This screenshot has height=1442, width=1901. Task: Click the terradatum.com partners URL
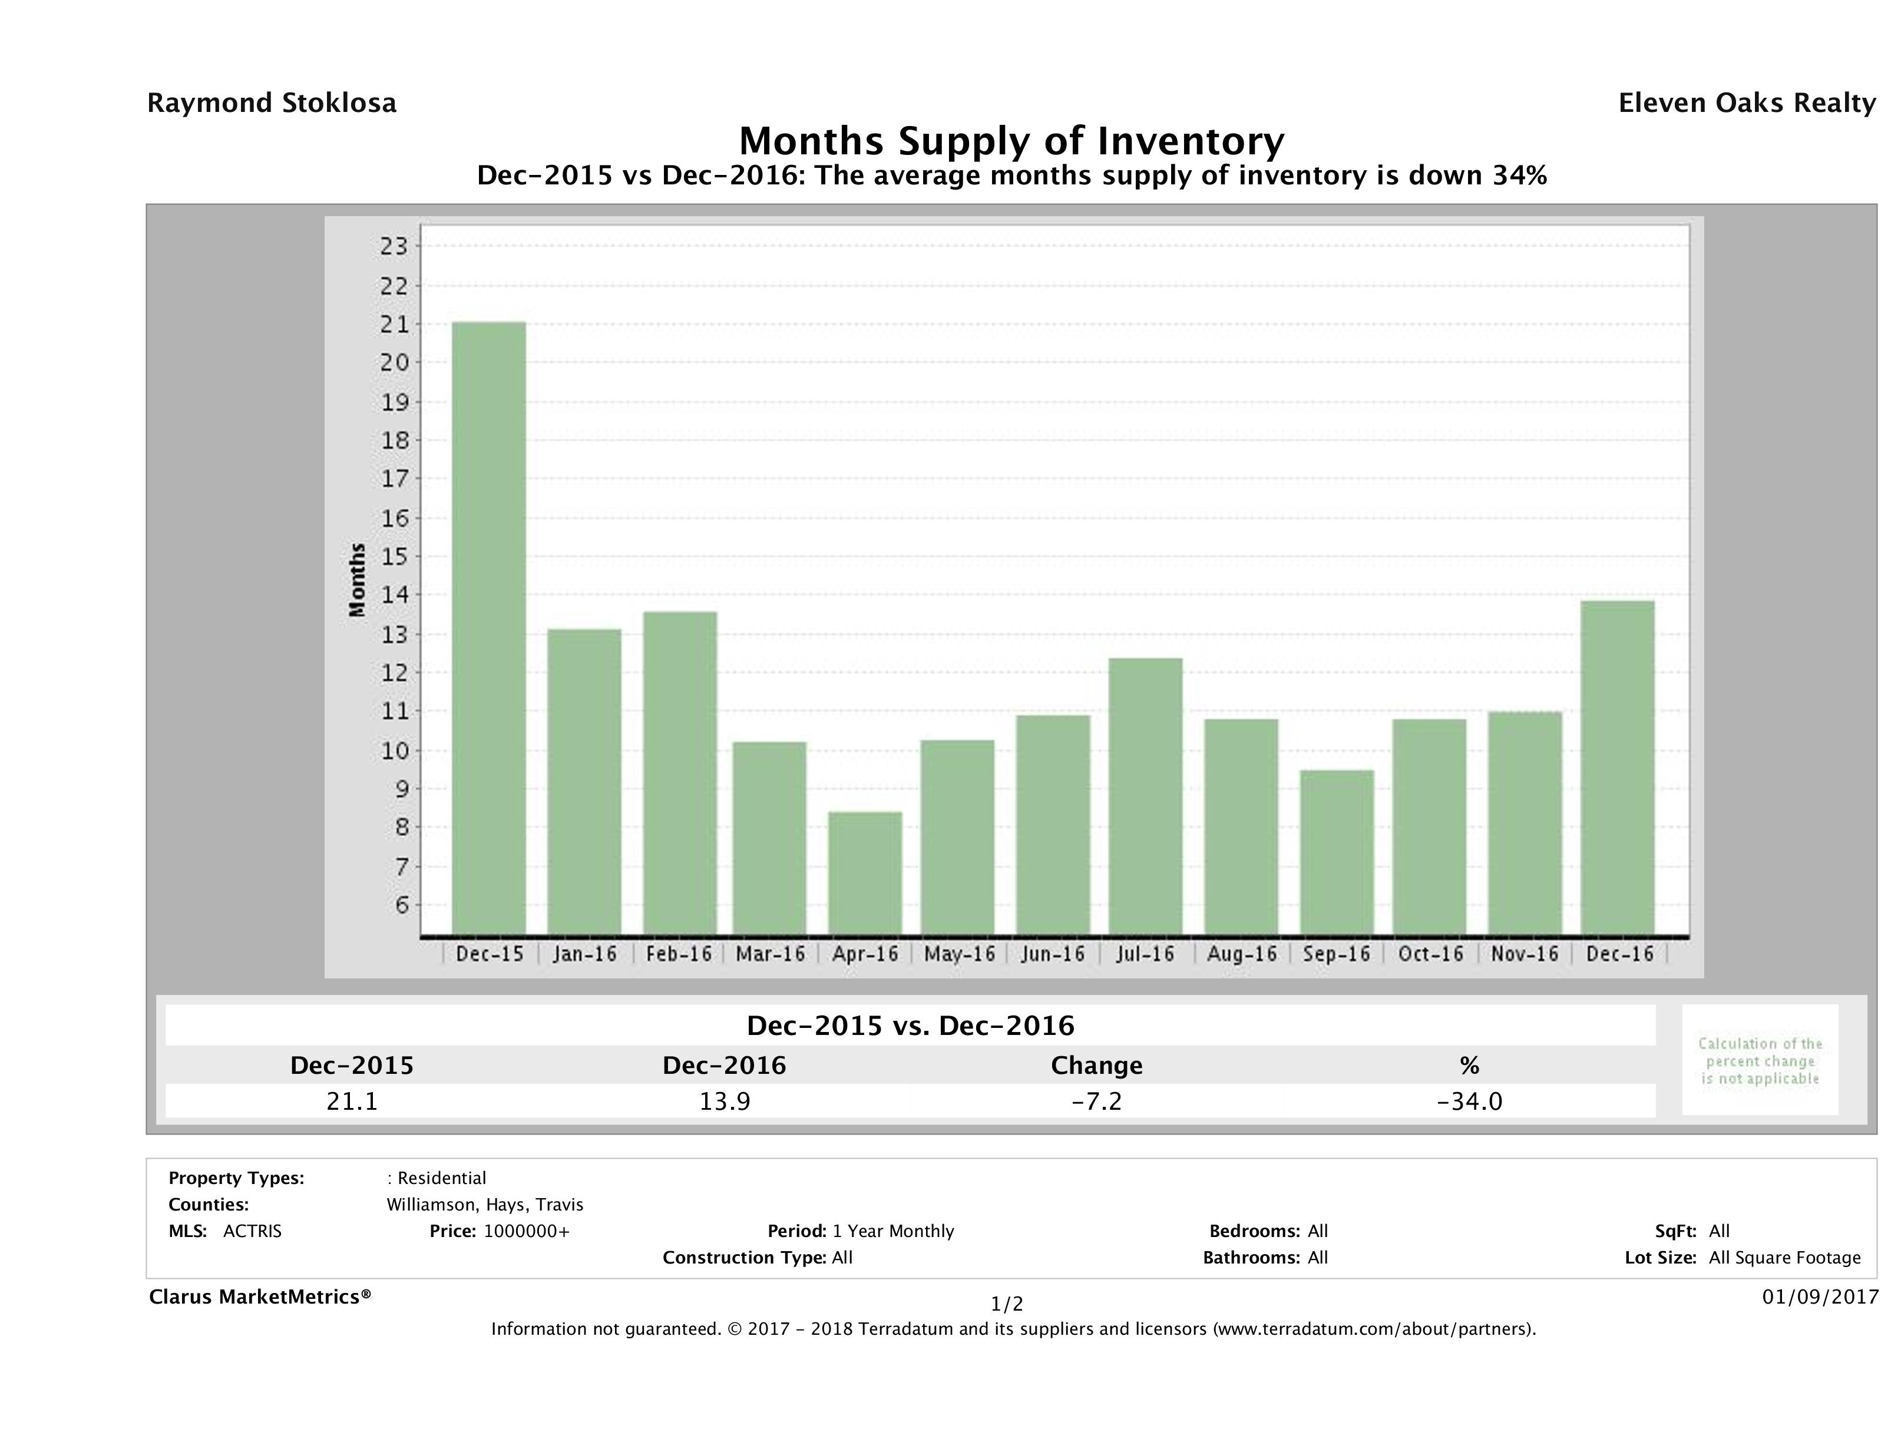pyautogui.click(x=1373, y=1329)
